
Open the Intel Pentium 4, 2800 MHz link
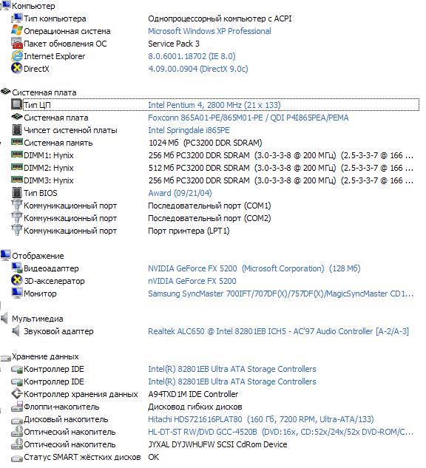click(214, 105)
